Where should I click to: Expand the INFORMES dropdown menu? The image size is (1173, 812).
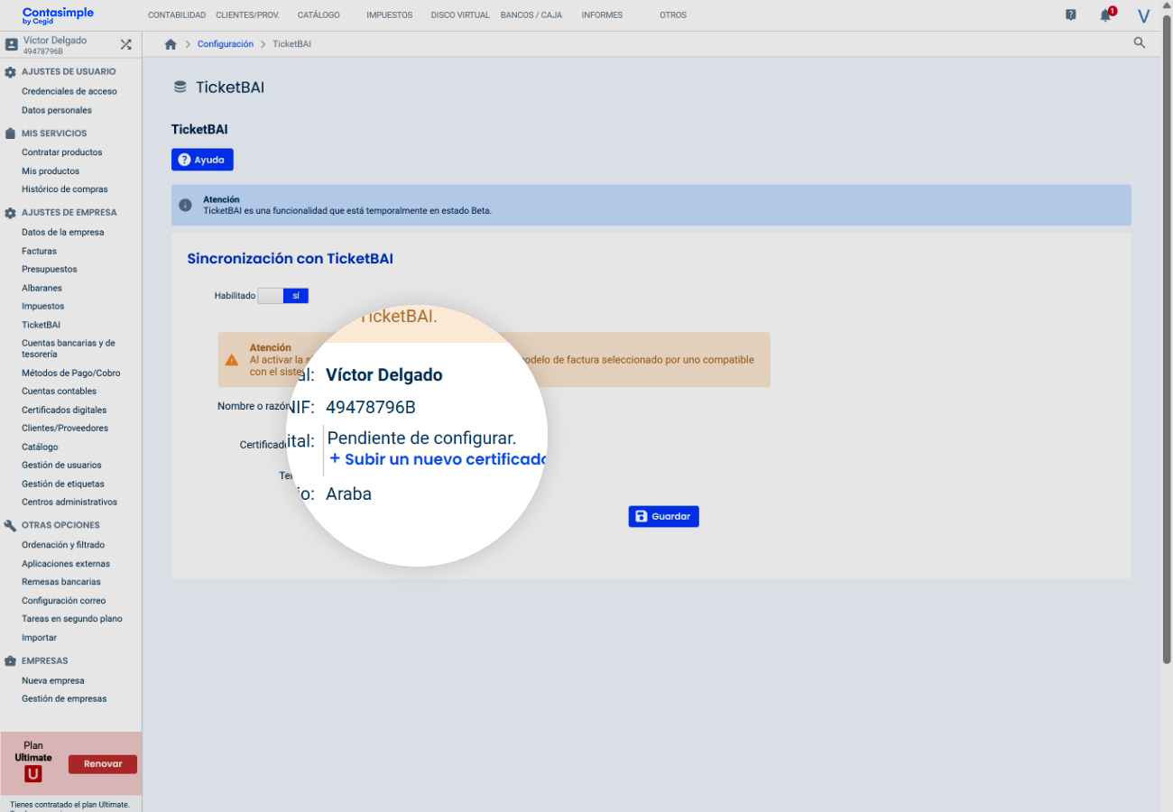[x=602, y=15]
